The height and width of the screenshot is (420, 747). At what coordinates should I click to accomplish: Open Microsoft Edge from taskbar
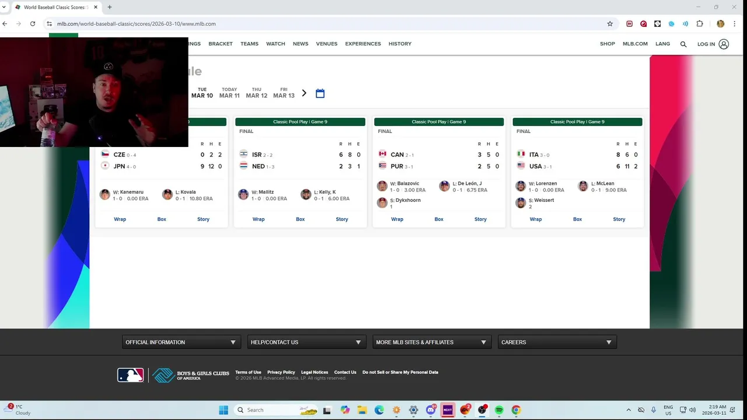379,410
